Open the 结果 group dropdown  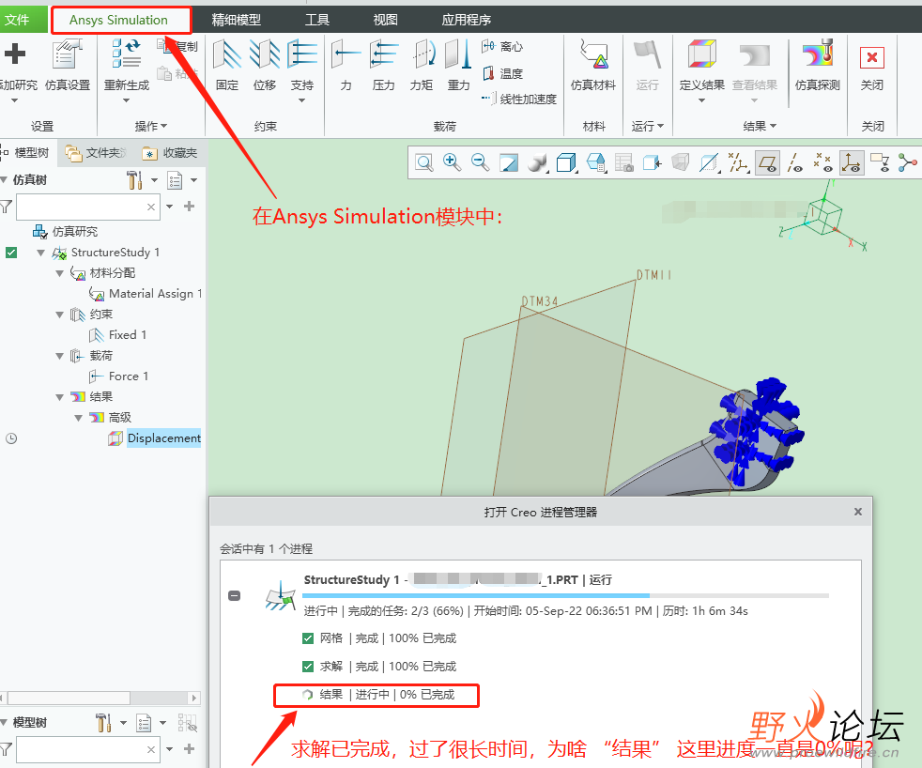tap(760, 126)
